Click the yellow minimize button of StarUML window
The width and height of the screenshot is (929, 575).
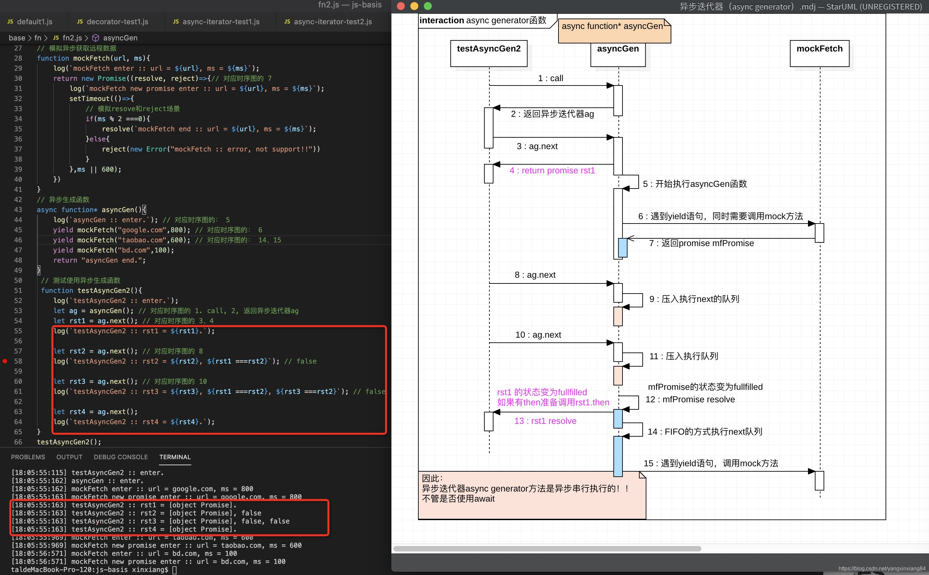click(414, 6)
